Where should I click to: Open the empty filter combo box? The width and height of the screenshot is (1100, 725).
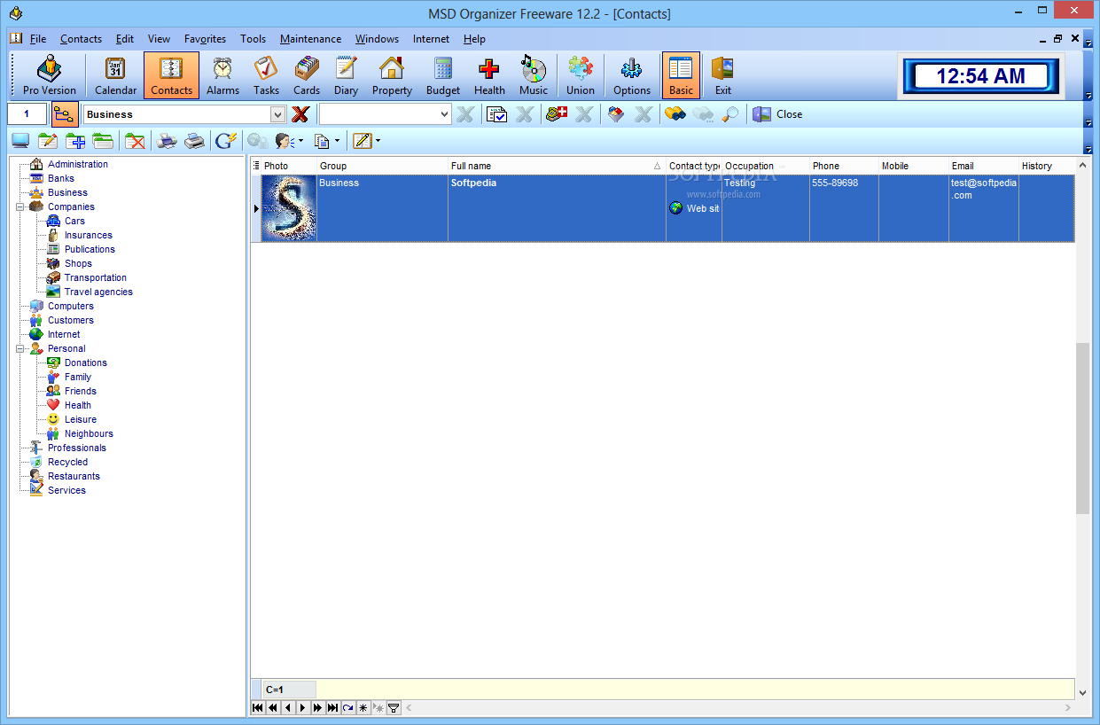[x=386, y=114]
